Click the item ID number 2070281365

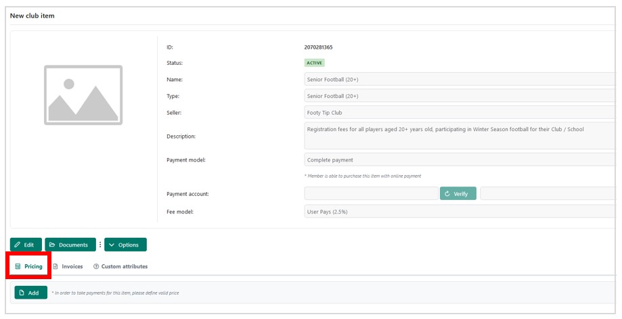[x=319, y=47]
